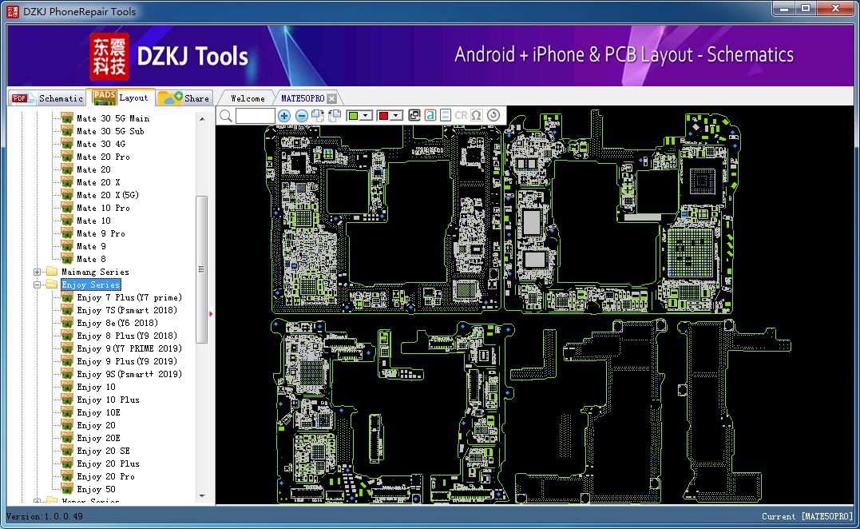The height and width of the screenshot is (529, 860).
Task: Click the CR toolbar button
Action: click(461, 115)
